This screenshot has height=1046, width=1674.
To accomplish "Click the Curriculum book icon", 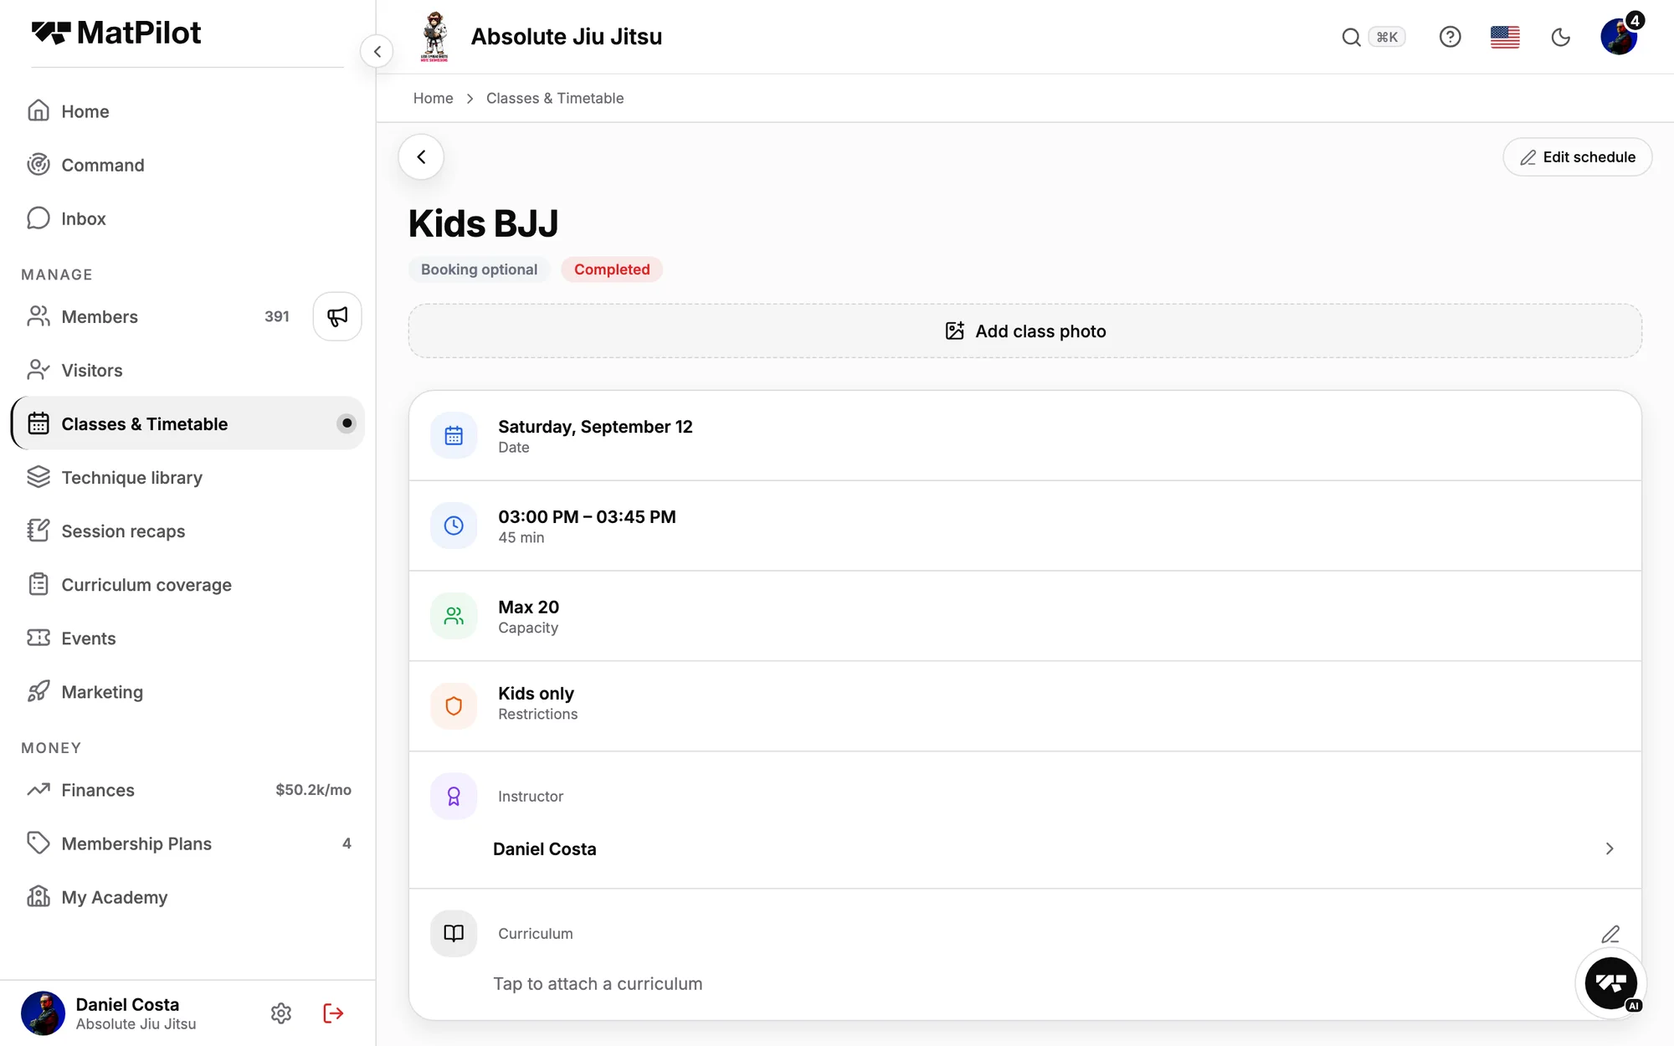I will [454, 933].
